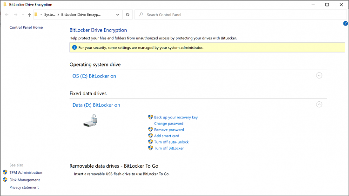Click the Forward navigation arrow
The width and height of the screenshot is (349, 196).
[x=15, y=15]
